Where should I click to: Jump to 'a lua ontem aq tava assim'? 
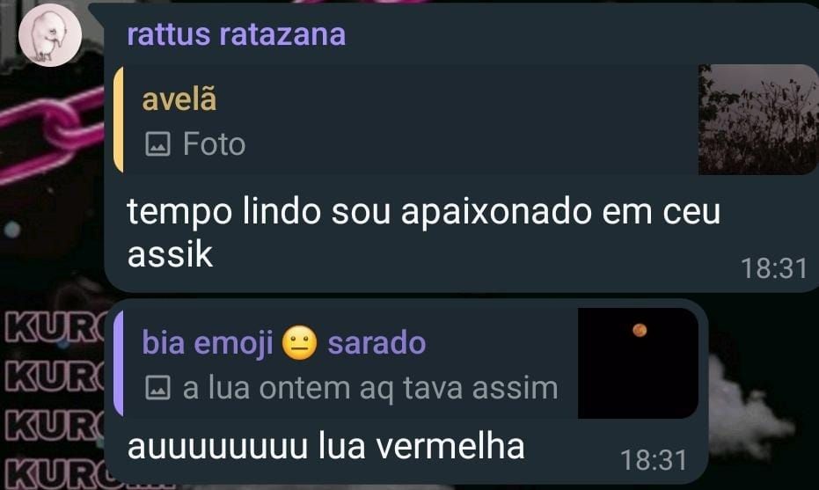[x=370, y=388]
